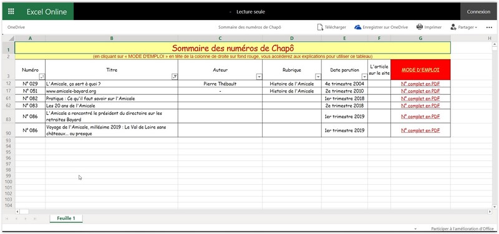Select column D header
Image resolution: width=499 pixels, height=234 pixels.
[x=292, y=38]
